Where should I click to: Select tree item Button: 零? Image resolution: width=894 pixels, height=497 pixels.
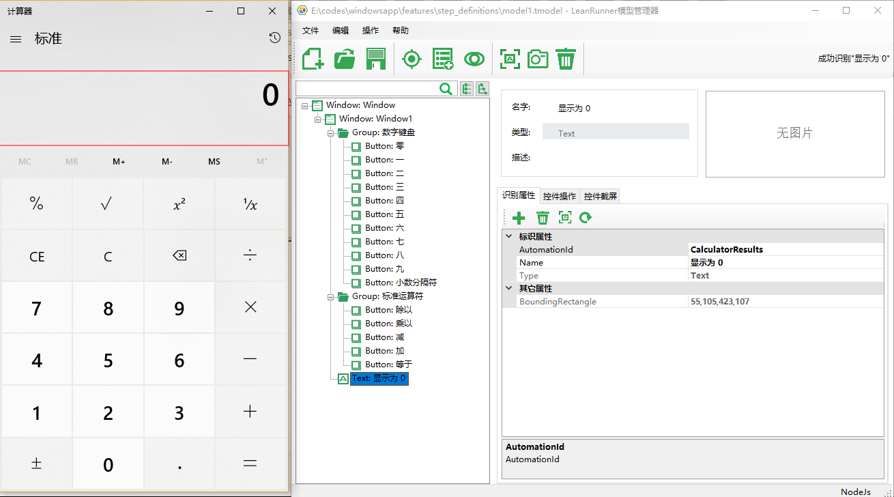coord(385,146)
